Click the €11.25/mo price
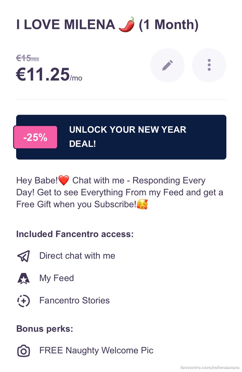This screenshot has width=242, height=372. click(49, 75)
